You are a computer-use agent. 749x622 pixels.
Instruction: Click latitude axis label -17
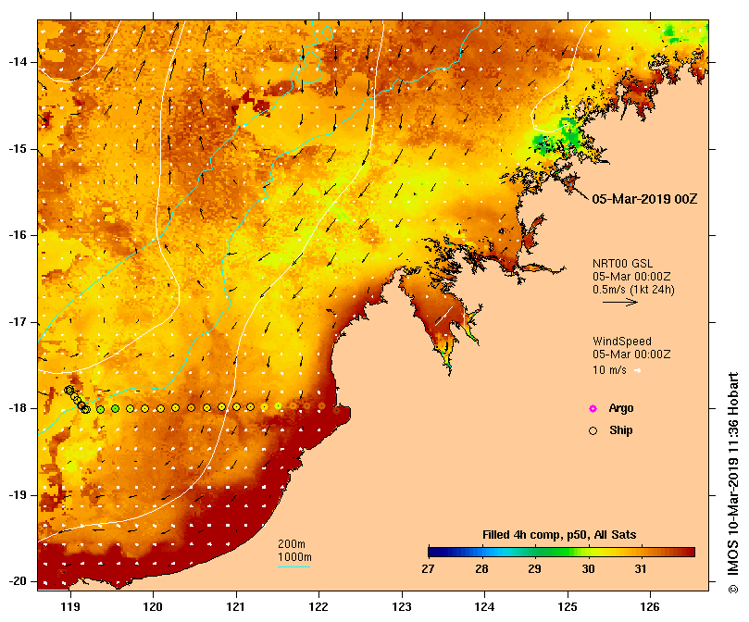(18, 322)
